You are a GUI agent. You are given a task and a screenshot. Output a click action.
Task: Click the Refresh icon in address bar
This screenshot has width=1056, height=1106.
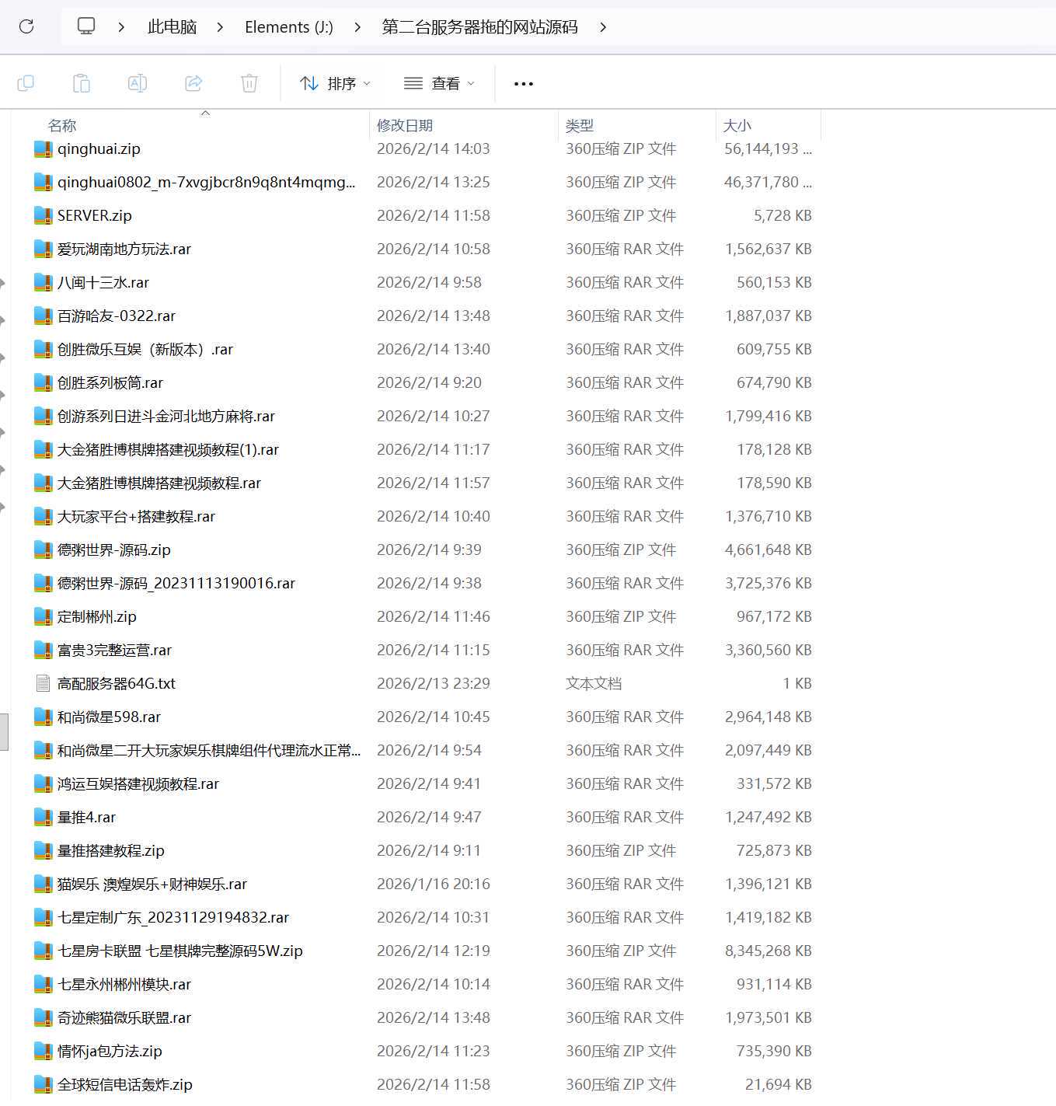(x=26, y=26)
